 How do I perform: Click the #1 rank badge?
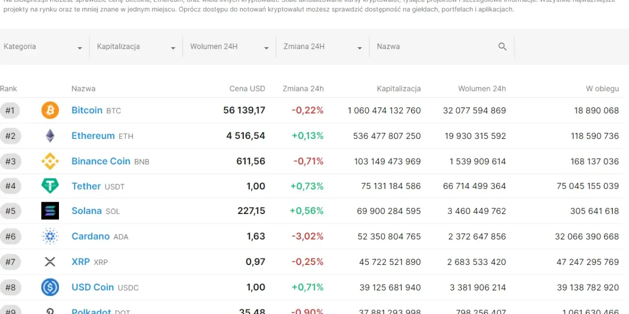coord(10,110)
